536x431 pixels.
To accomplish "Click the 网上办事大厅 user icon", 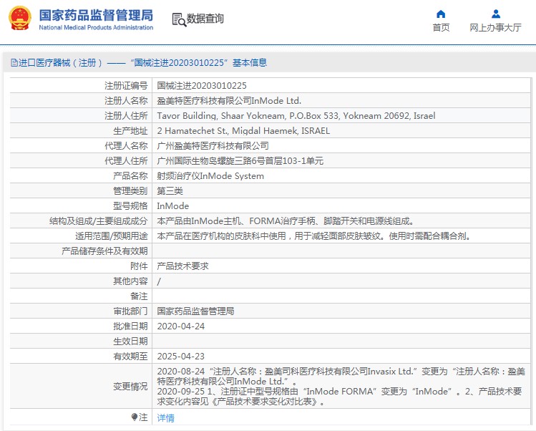I will 496,14.
